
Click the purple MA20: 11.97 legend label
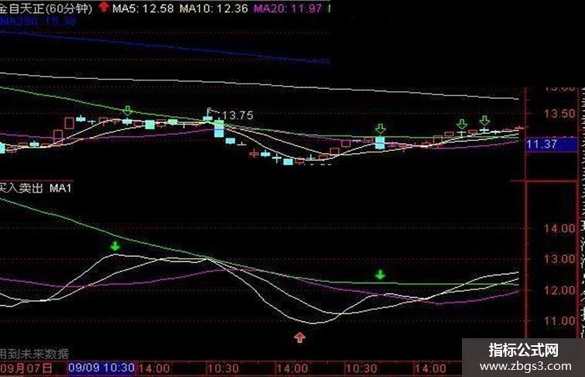[288, 8]
